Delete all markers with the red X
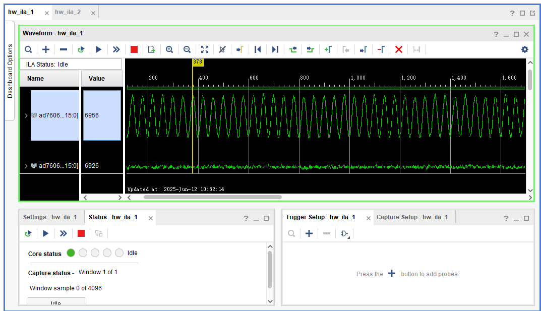The width and height of the screenshot is (541, 311). pos(399,50)
